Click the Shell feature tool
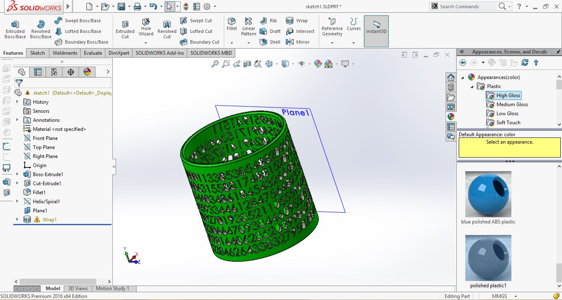The width and height of the screenshot is (562, 300). [x=270, y=42]
